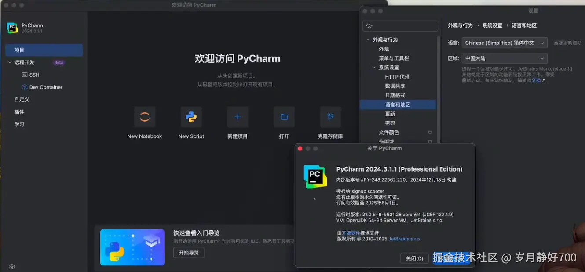Click the 开始导览 button

pyautogui.click(x=188, y=252)
